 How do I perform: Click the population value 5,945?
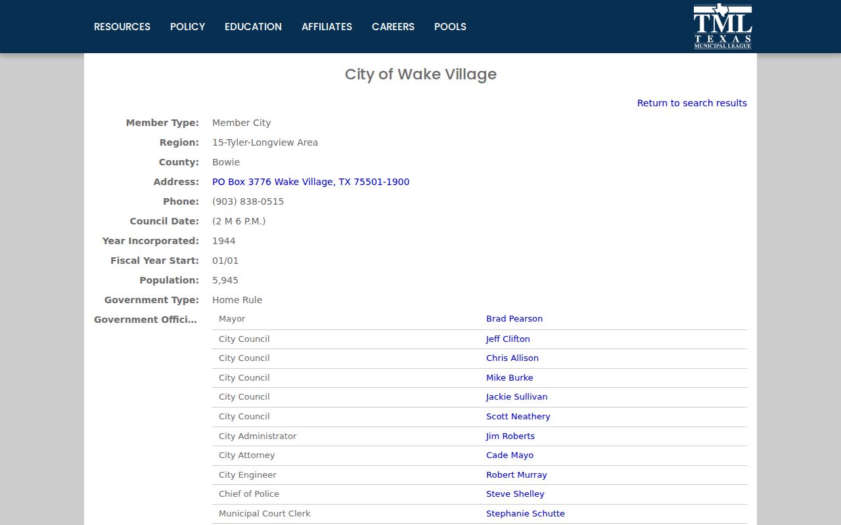point(225,280)
